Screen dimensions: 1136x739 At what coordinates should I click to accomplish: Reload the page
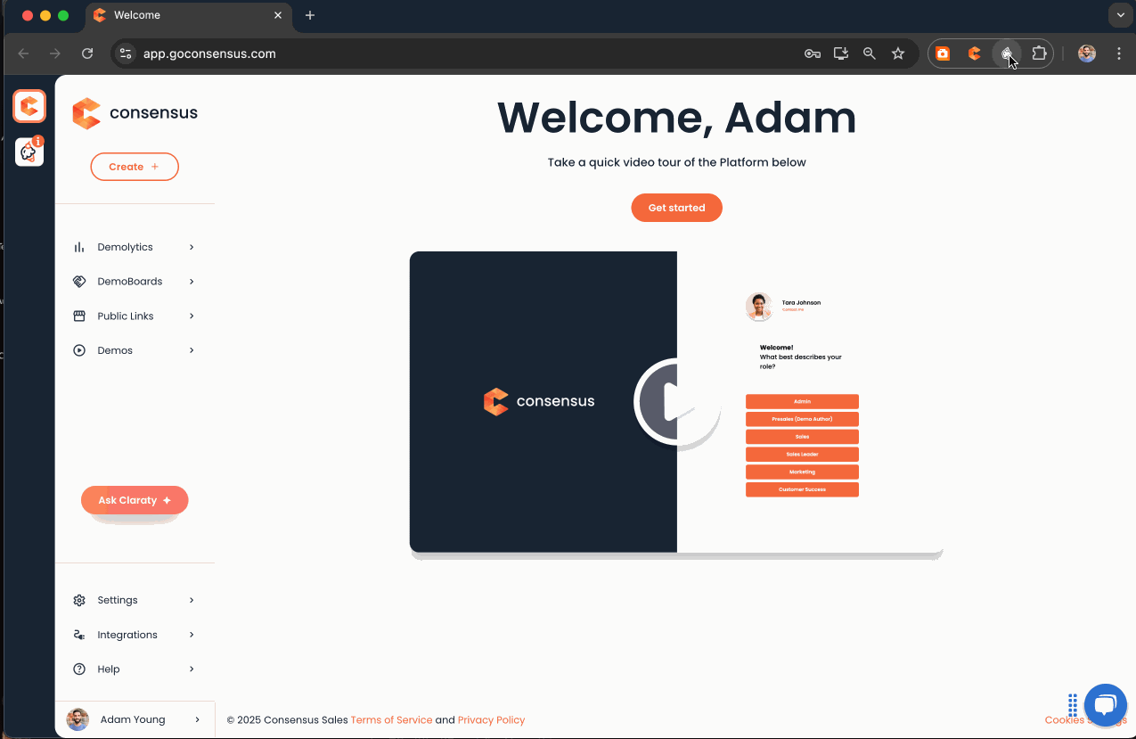point(87,53)
